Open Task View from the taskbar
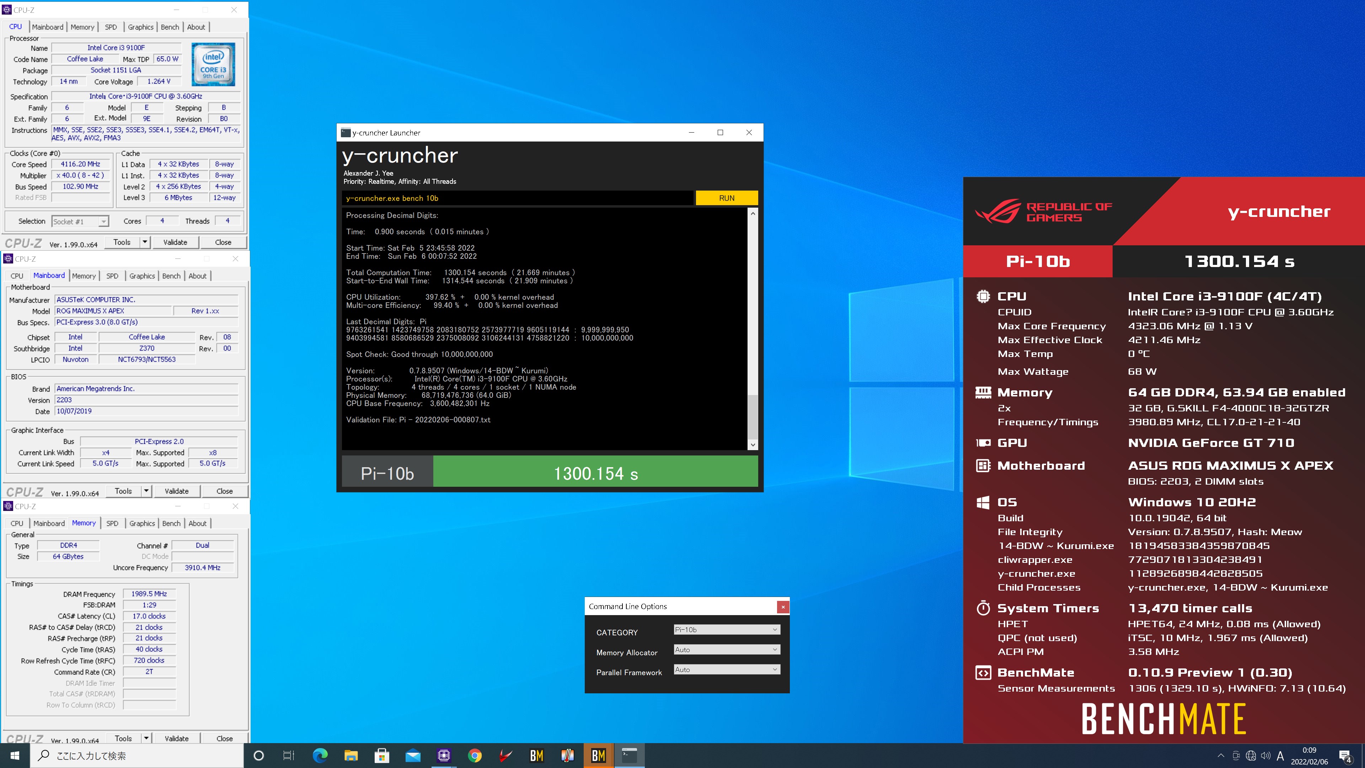 click(x=289, y=755)
